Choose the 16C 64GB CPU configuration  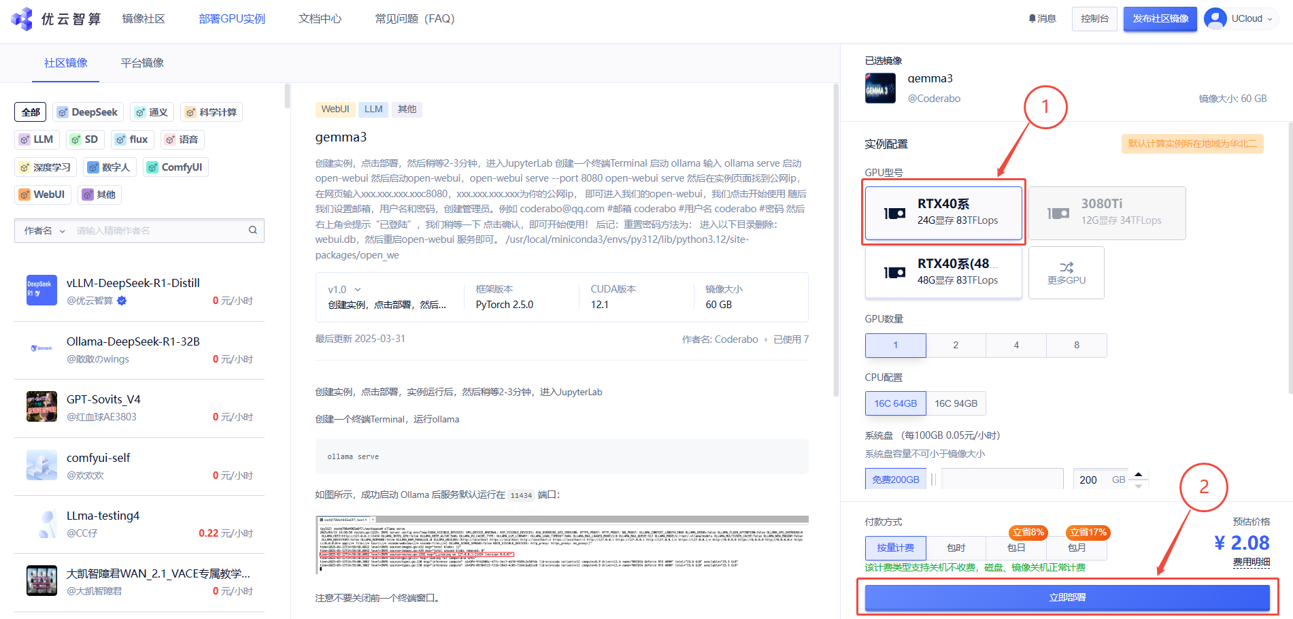coord(895,403)
